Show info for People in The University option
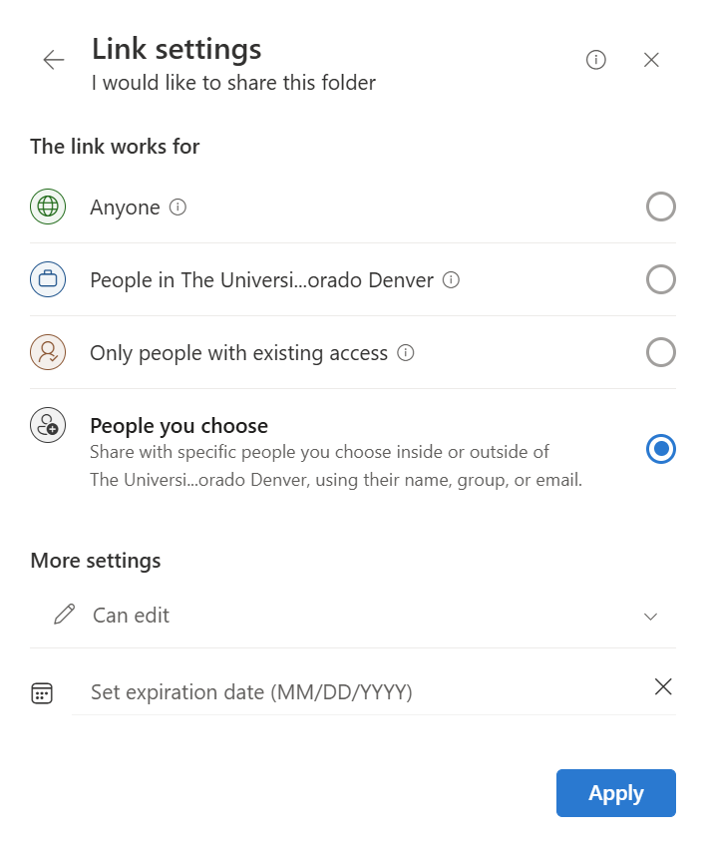Viewport: 707px width, 846px height. click(451, 280)
